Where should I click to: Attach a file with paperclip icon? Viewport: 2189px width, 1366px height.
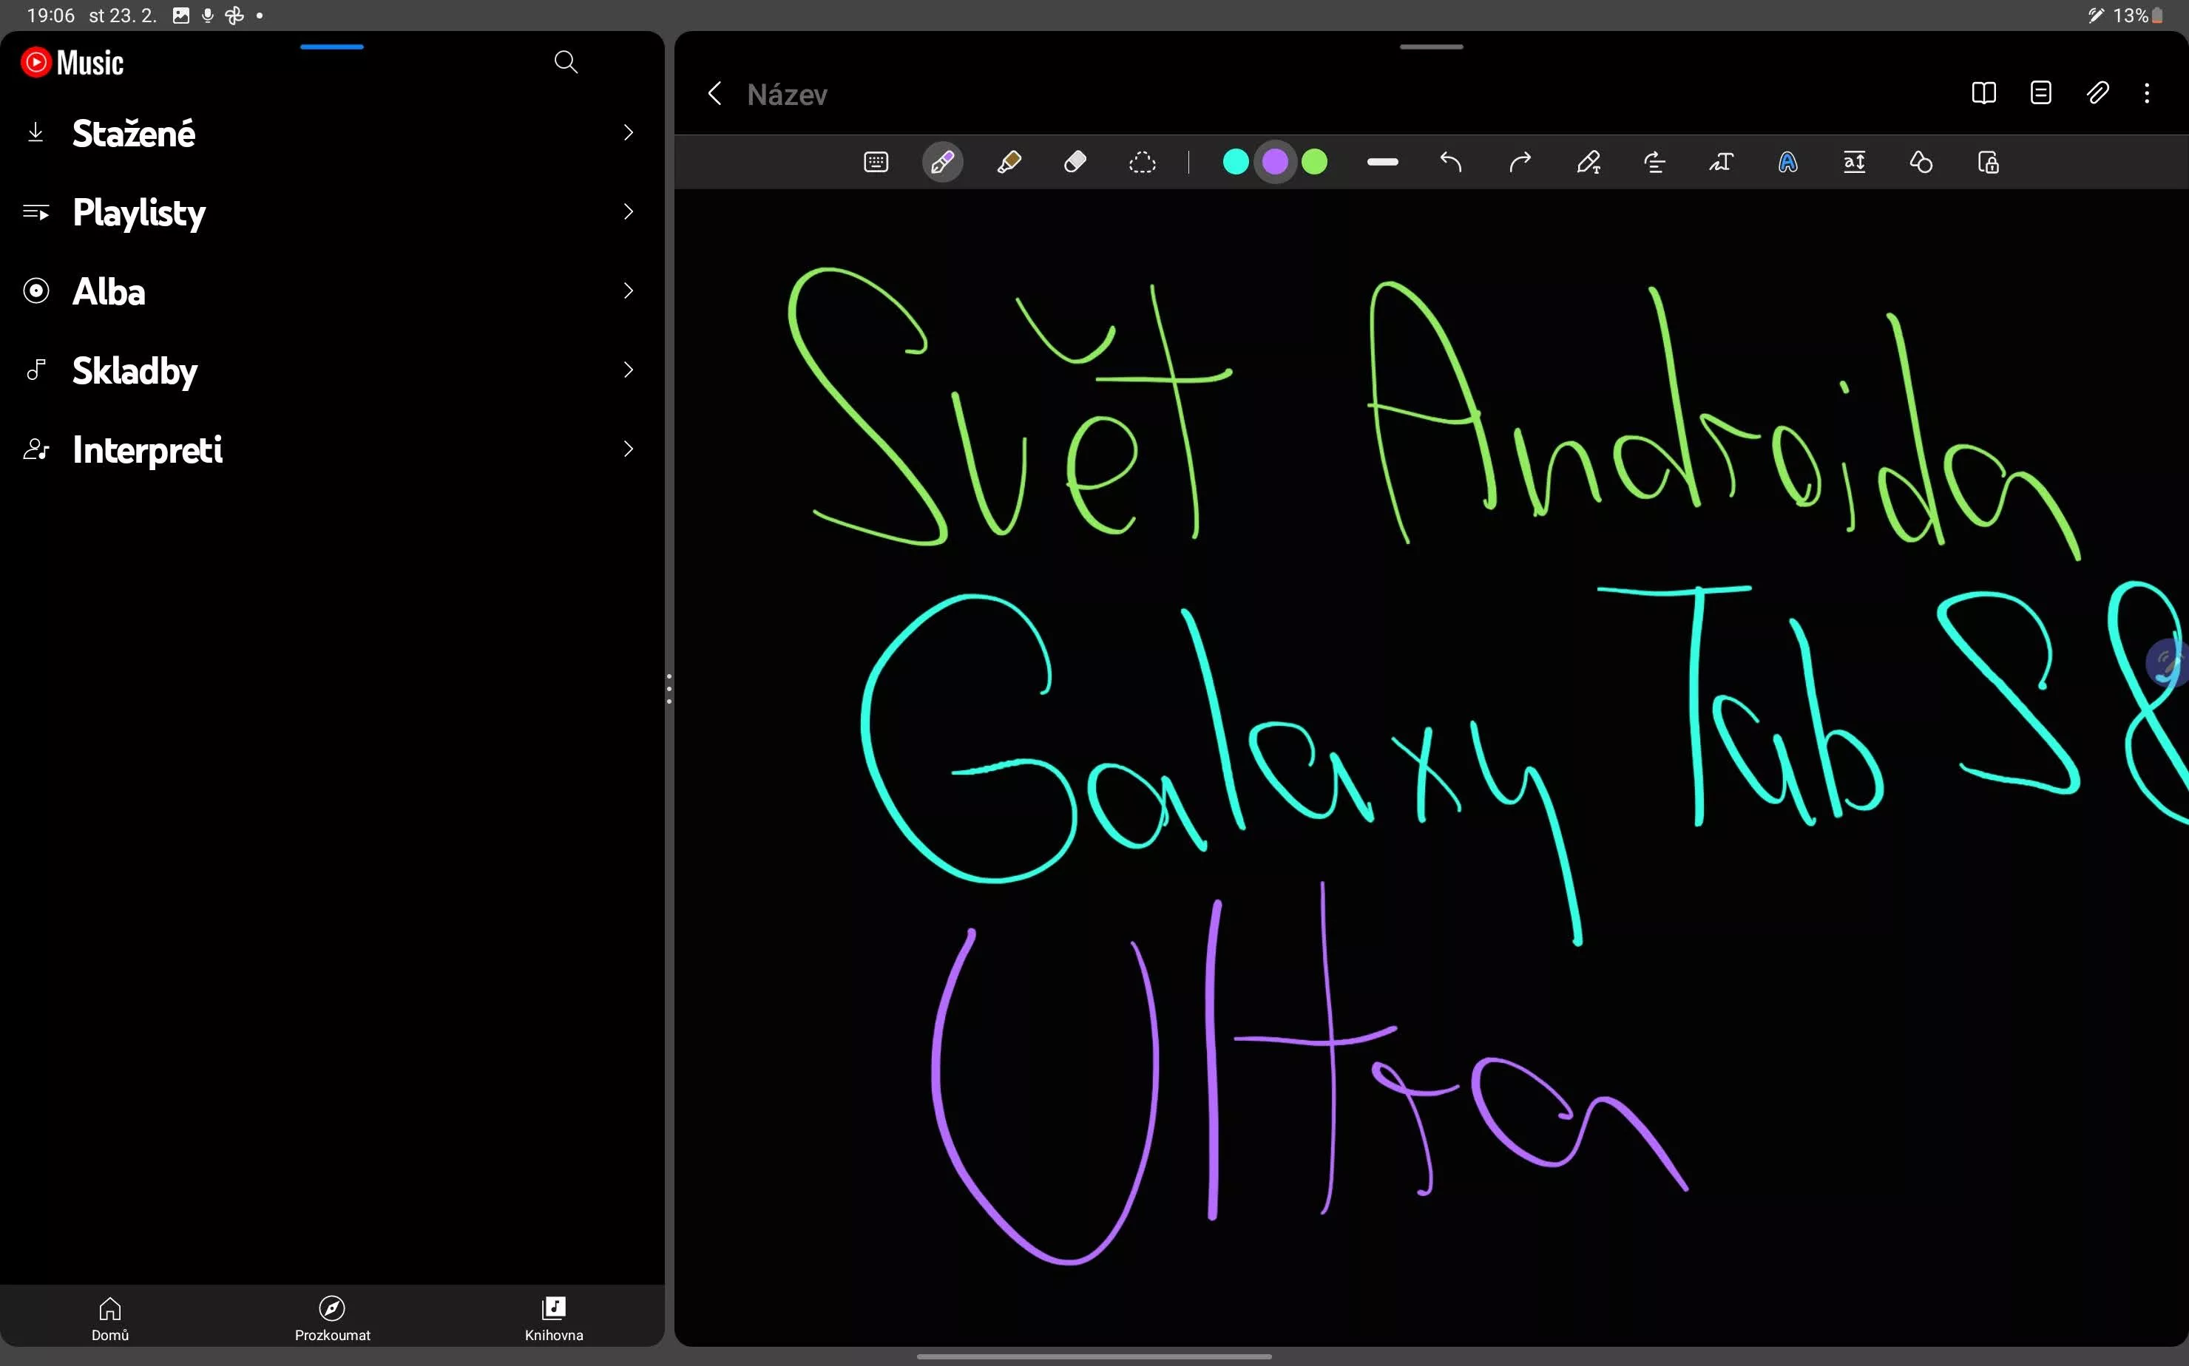(x=2098, y=93)
